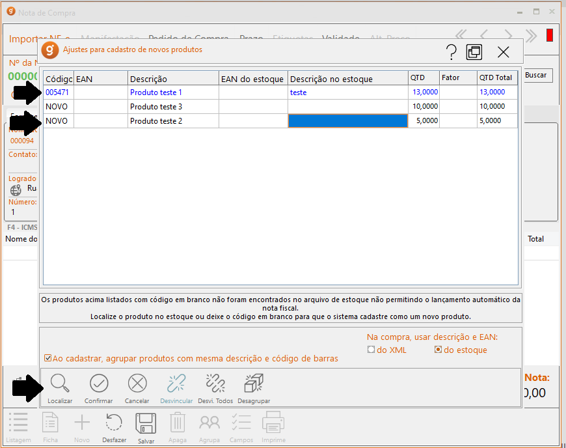566x448 pixels.
Task: Go to previous record arrow
Action: pyautogui.click(x=484, y=35)
